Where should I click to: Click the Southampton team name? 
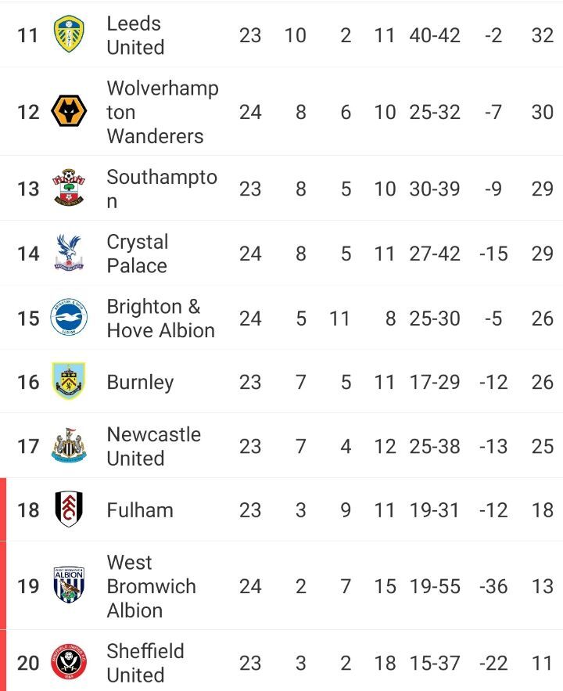point(161,189)
